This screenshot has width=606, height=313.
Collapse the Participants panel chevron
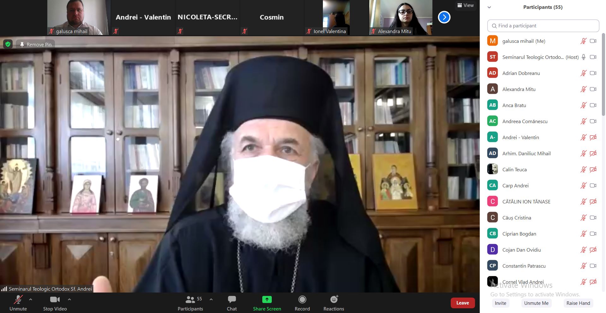coord(489,7)
